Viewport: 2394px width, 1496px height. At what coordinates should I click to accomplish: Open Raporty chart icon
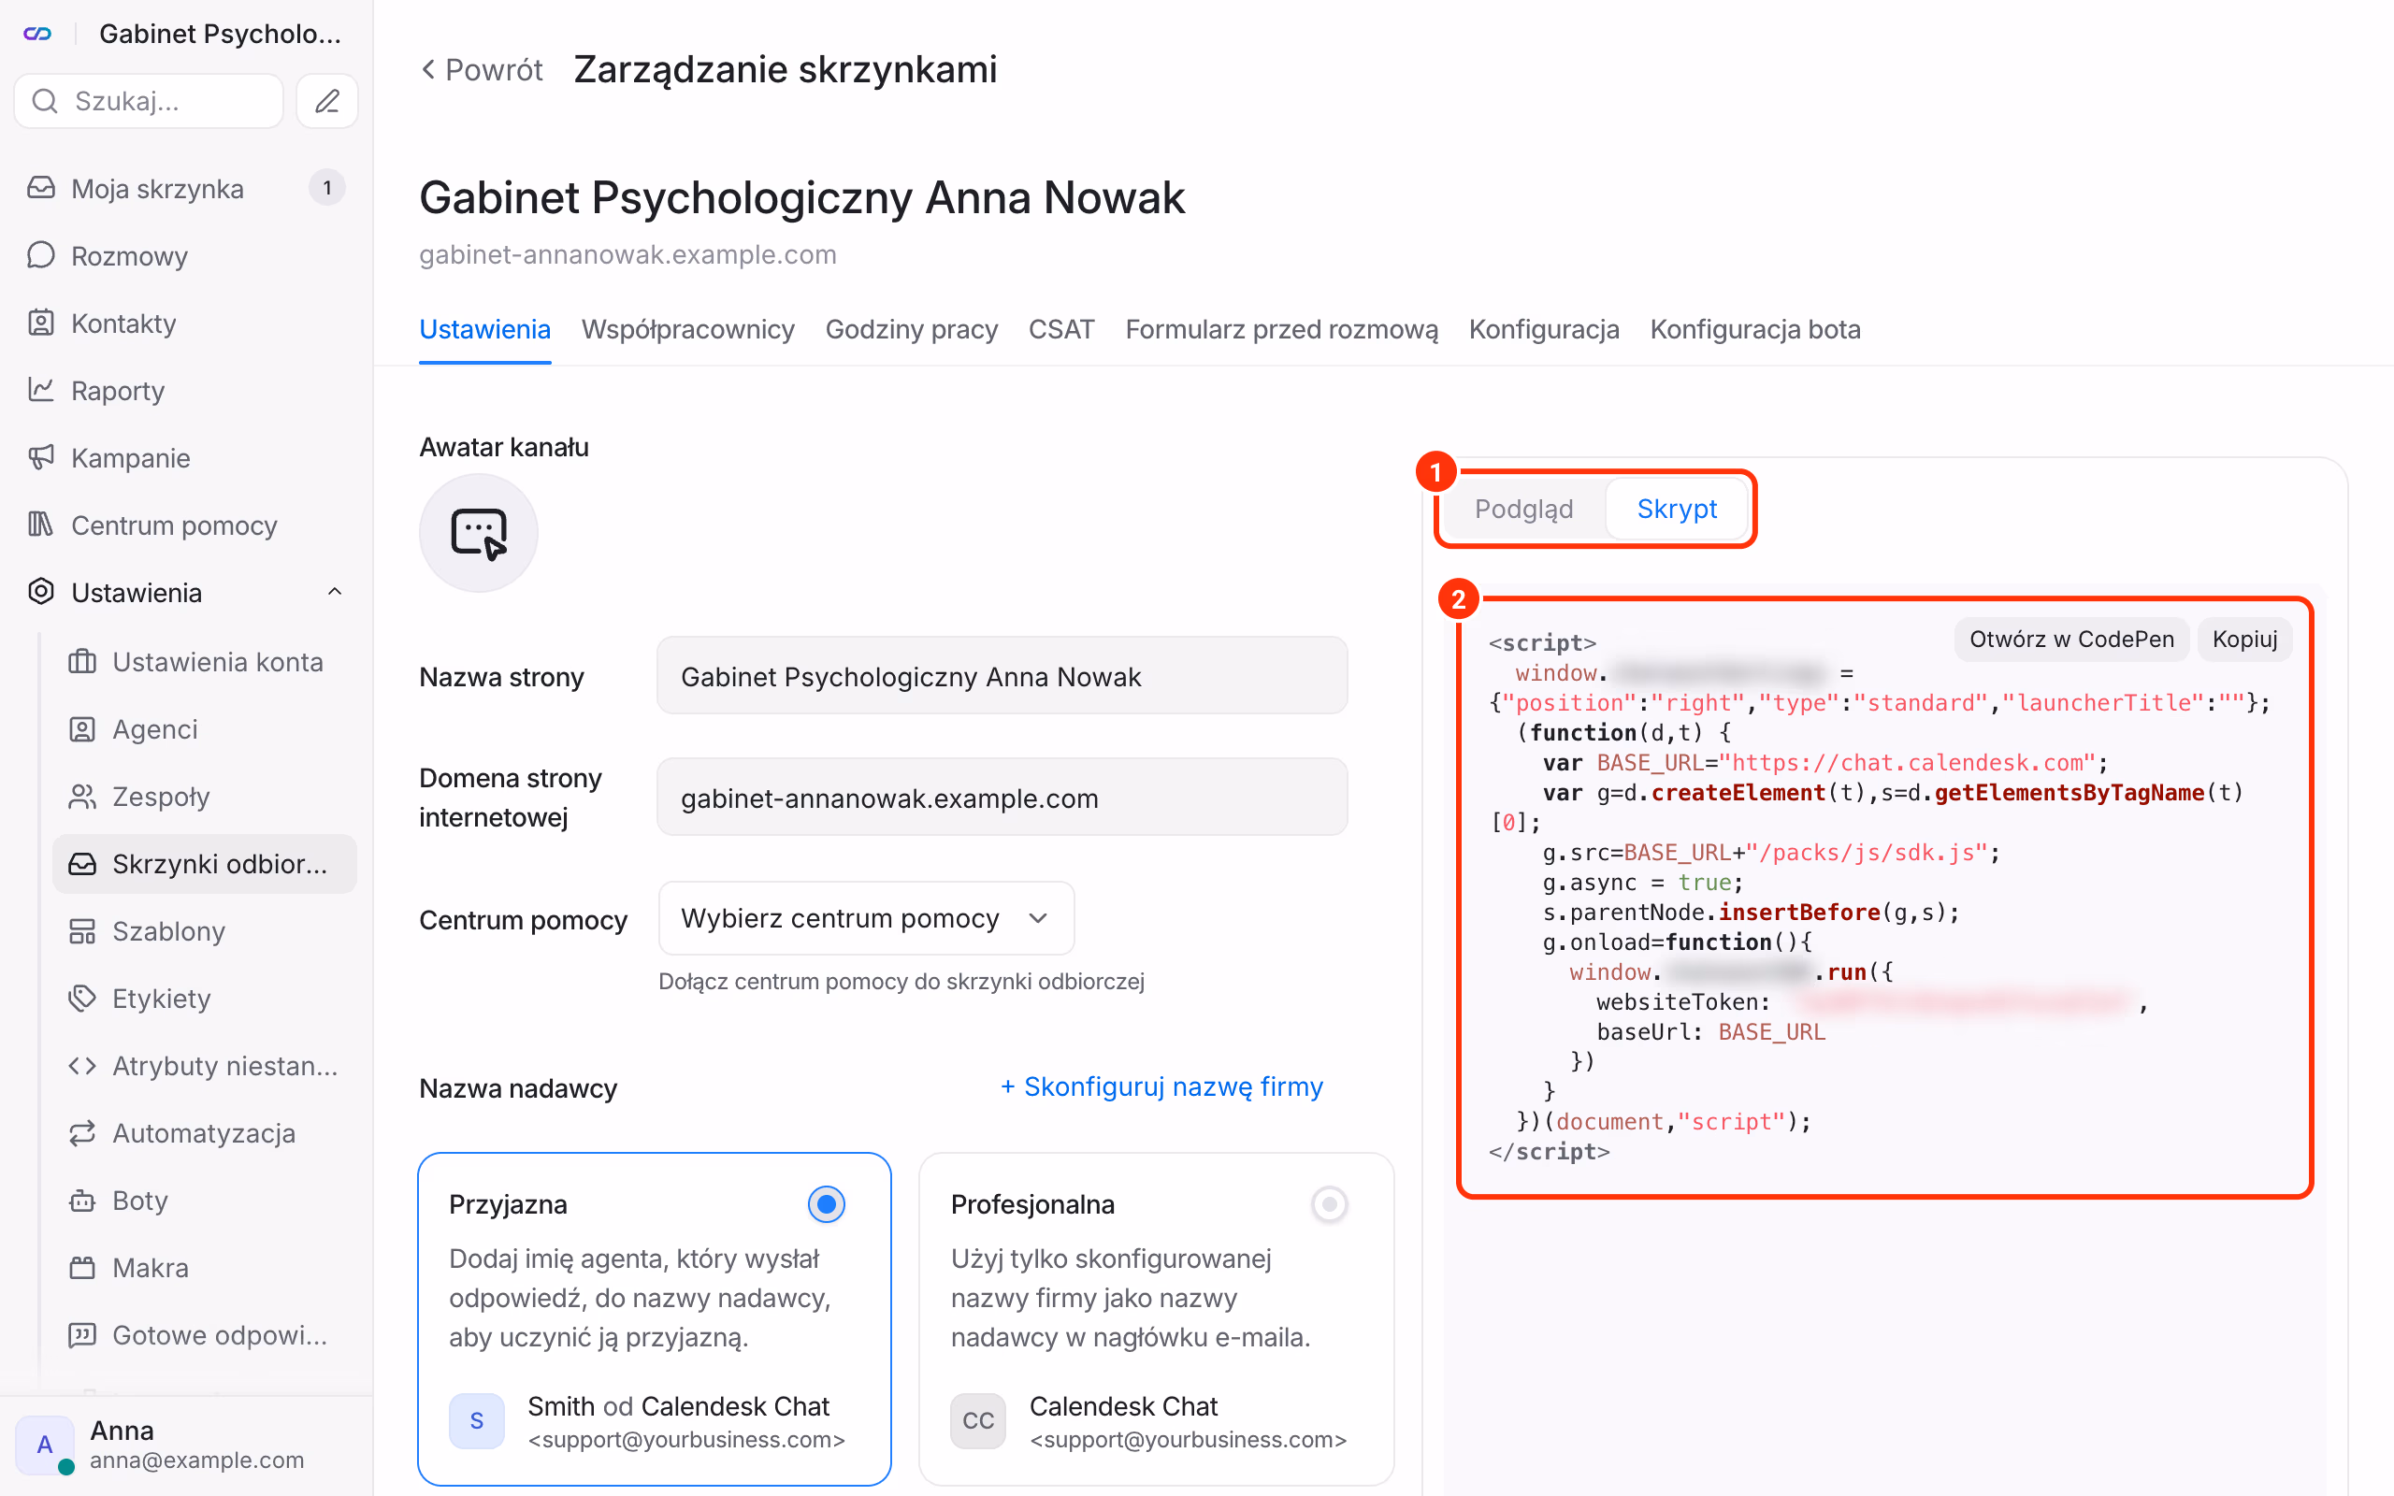(x=40, y=390)
